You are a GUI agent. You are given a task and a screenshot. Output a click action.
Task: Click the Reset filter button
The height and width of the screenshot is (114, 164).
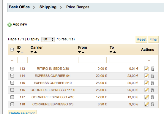pyautogui.click(x=141, y=39)
